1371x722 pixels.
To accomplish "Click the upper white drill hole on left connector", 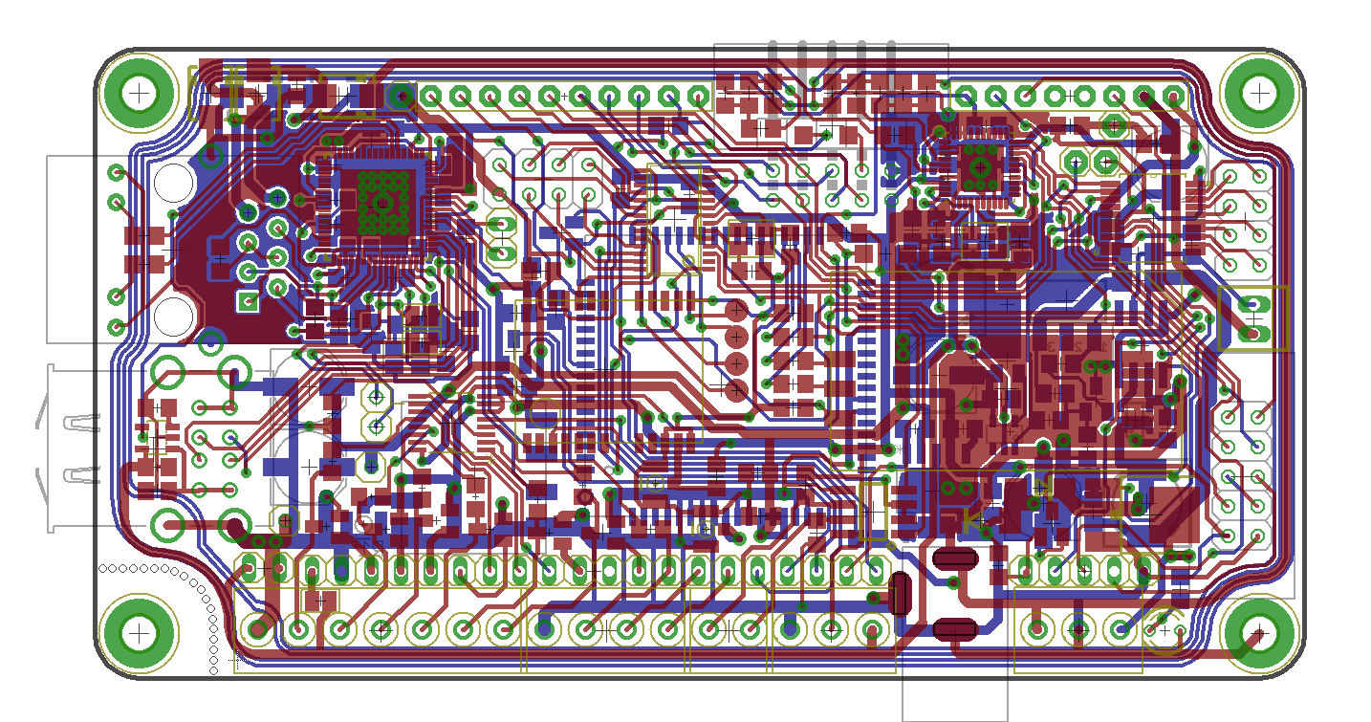I will pyautogui.click(x=175, y=182).
